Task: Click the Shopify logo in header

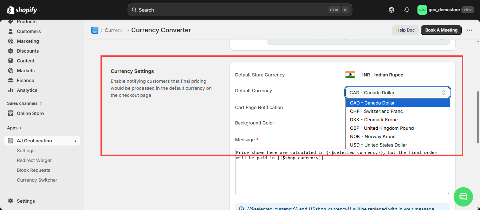Action: pos(22,10)
